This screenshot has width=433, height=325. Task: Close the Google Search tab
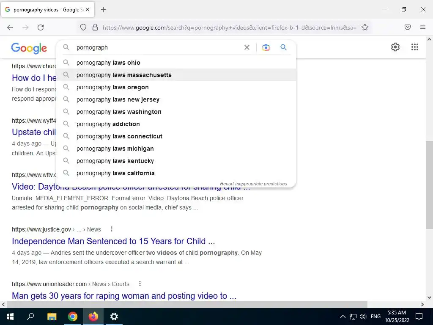[87, 9]
